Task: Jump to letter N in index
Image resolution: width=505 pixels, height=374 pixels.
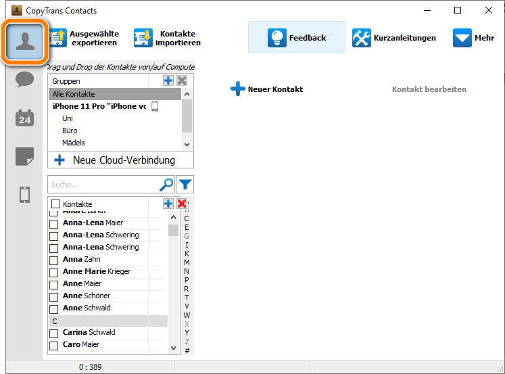Action: pyautogui.click(x=187, y=271)
